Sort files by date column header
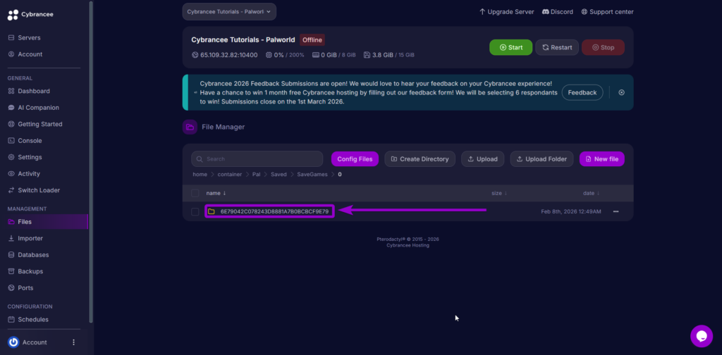The height and width of the screenshot is (355, 722). coord(591,193)
